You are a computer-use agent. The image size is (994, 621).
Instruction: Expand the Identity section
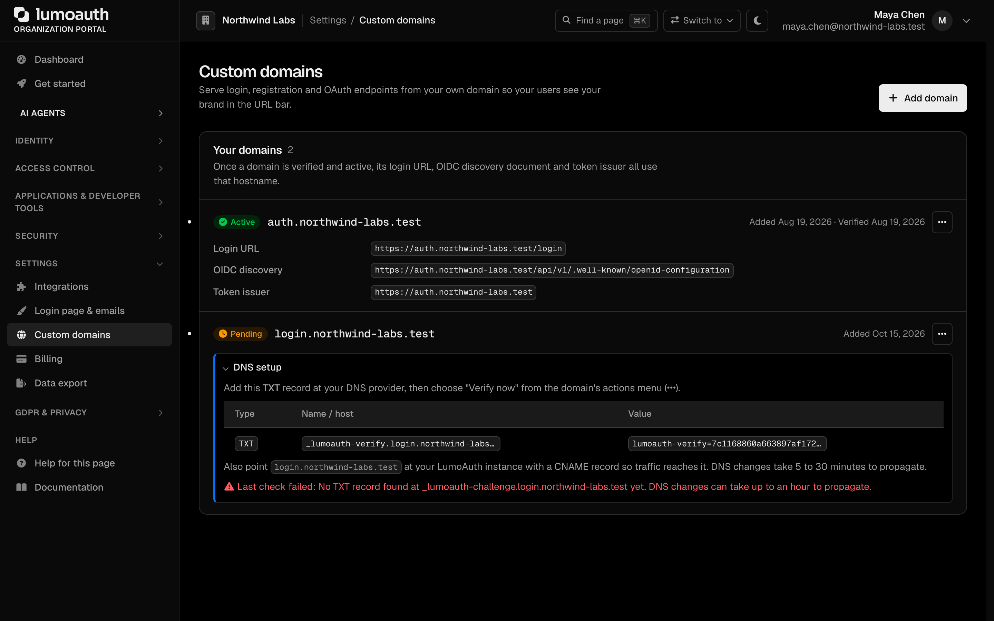[x=89, y=141]
